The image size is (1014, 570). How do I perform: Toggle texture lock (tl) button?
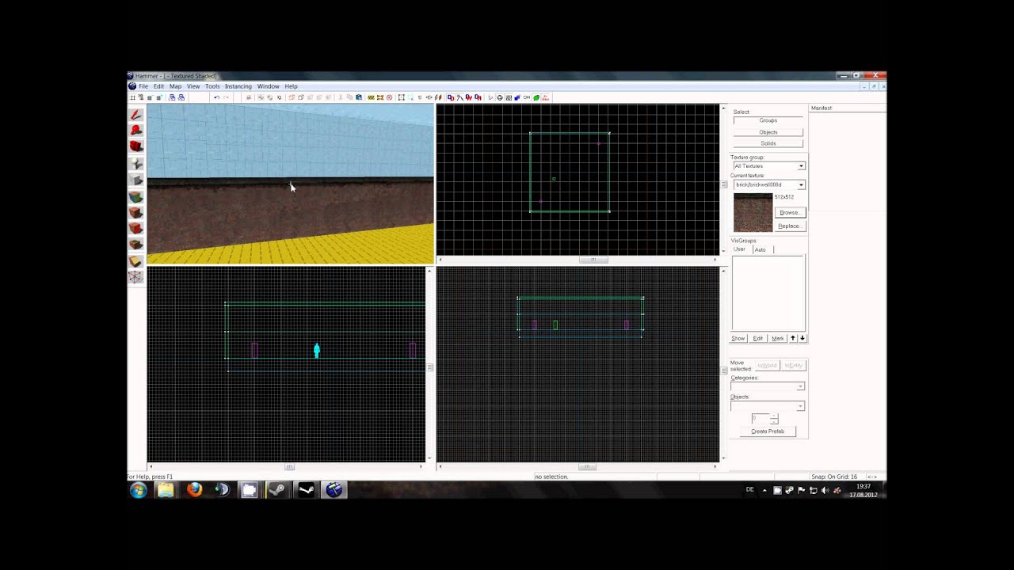pos(420,97)
